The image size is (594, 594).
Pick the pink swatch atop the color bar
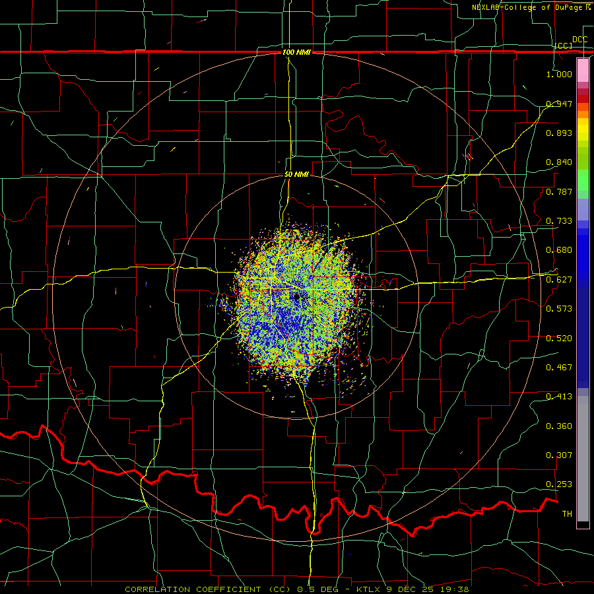583,70
